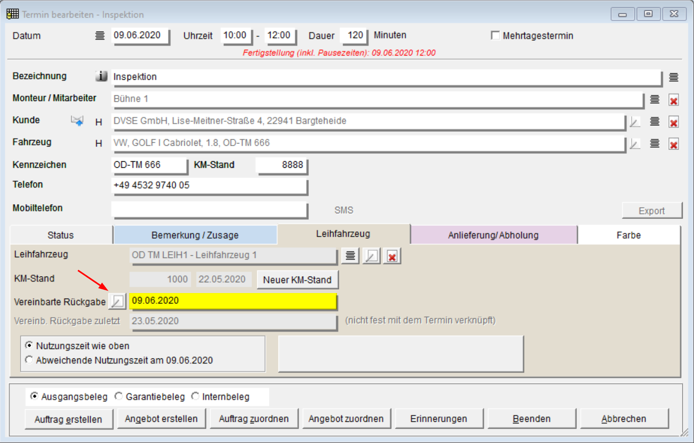This screenshot has width=694, height=443.
Task: Click the Leihfahrzeug field OD TM LEIH1
Action: point(233,255)
